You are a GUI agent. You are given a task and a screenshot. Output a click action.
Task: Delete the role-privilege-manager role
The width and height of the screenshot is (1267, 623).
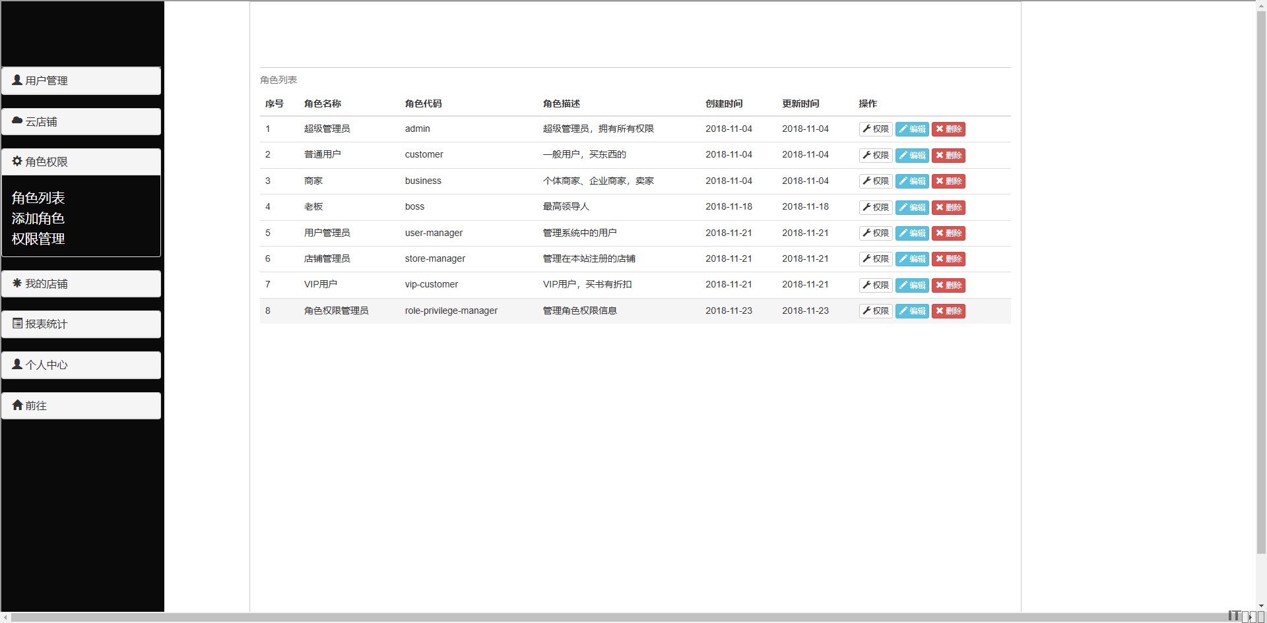pyautogui.click(x=948, y=311)
